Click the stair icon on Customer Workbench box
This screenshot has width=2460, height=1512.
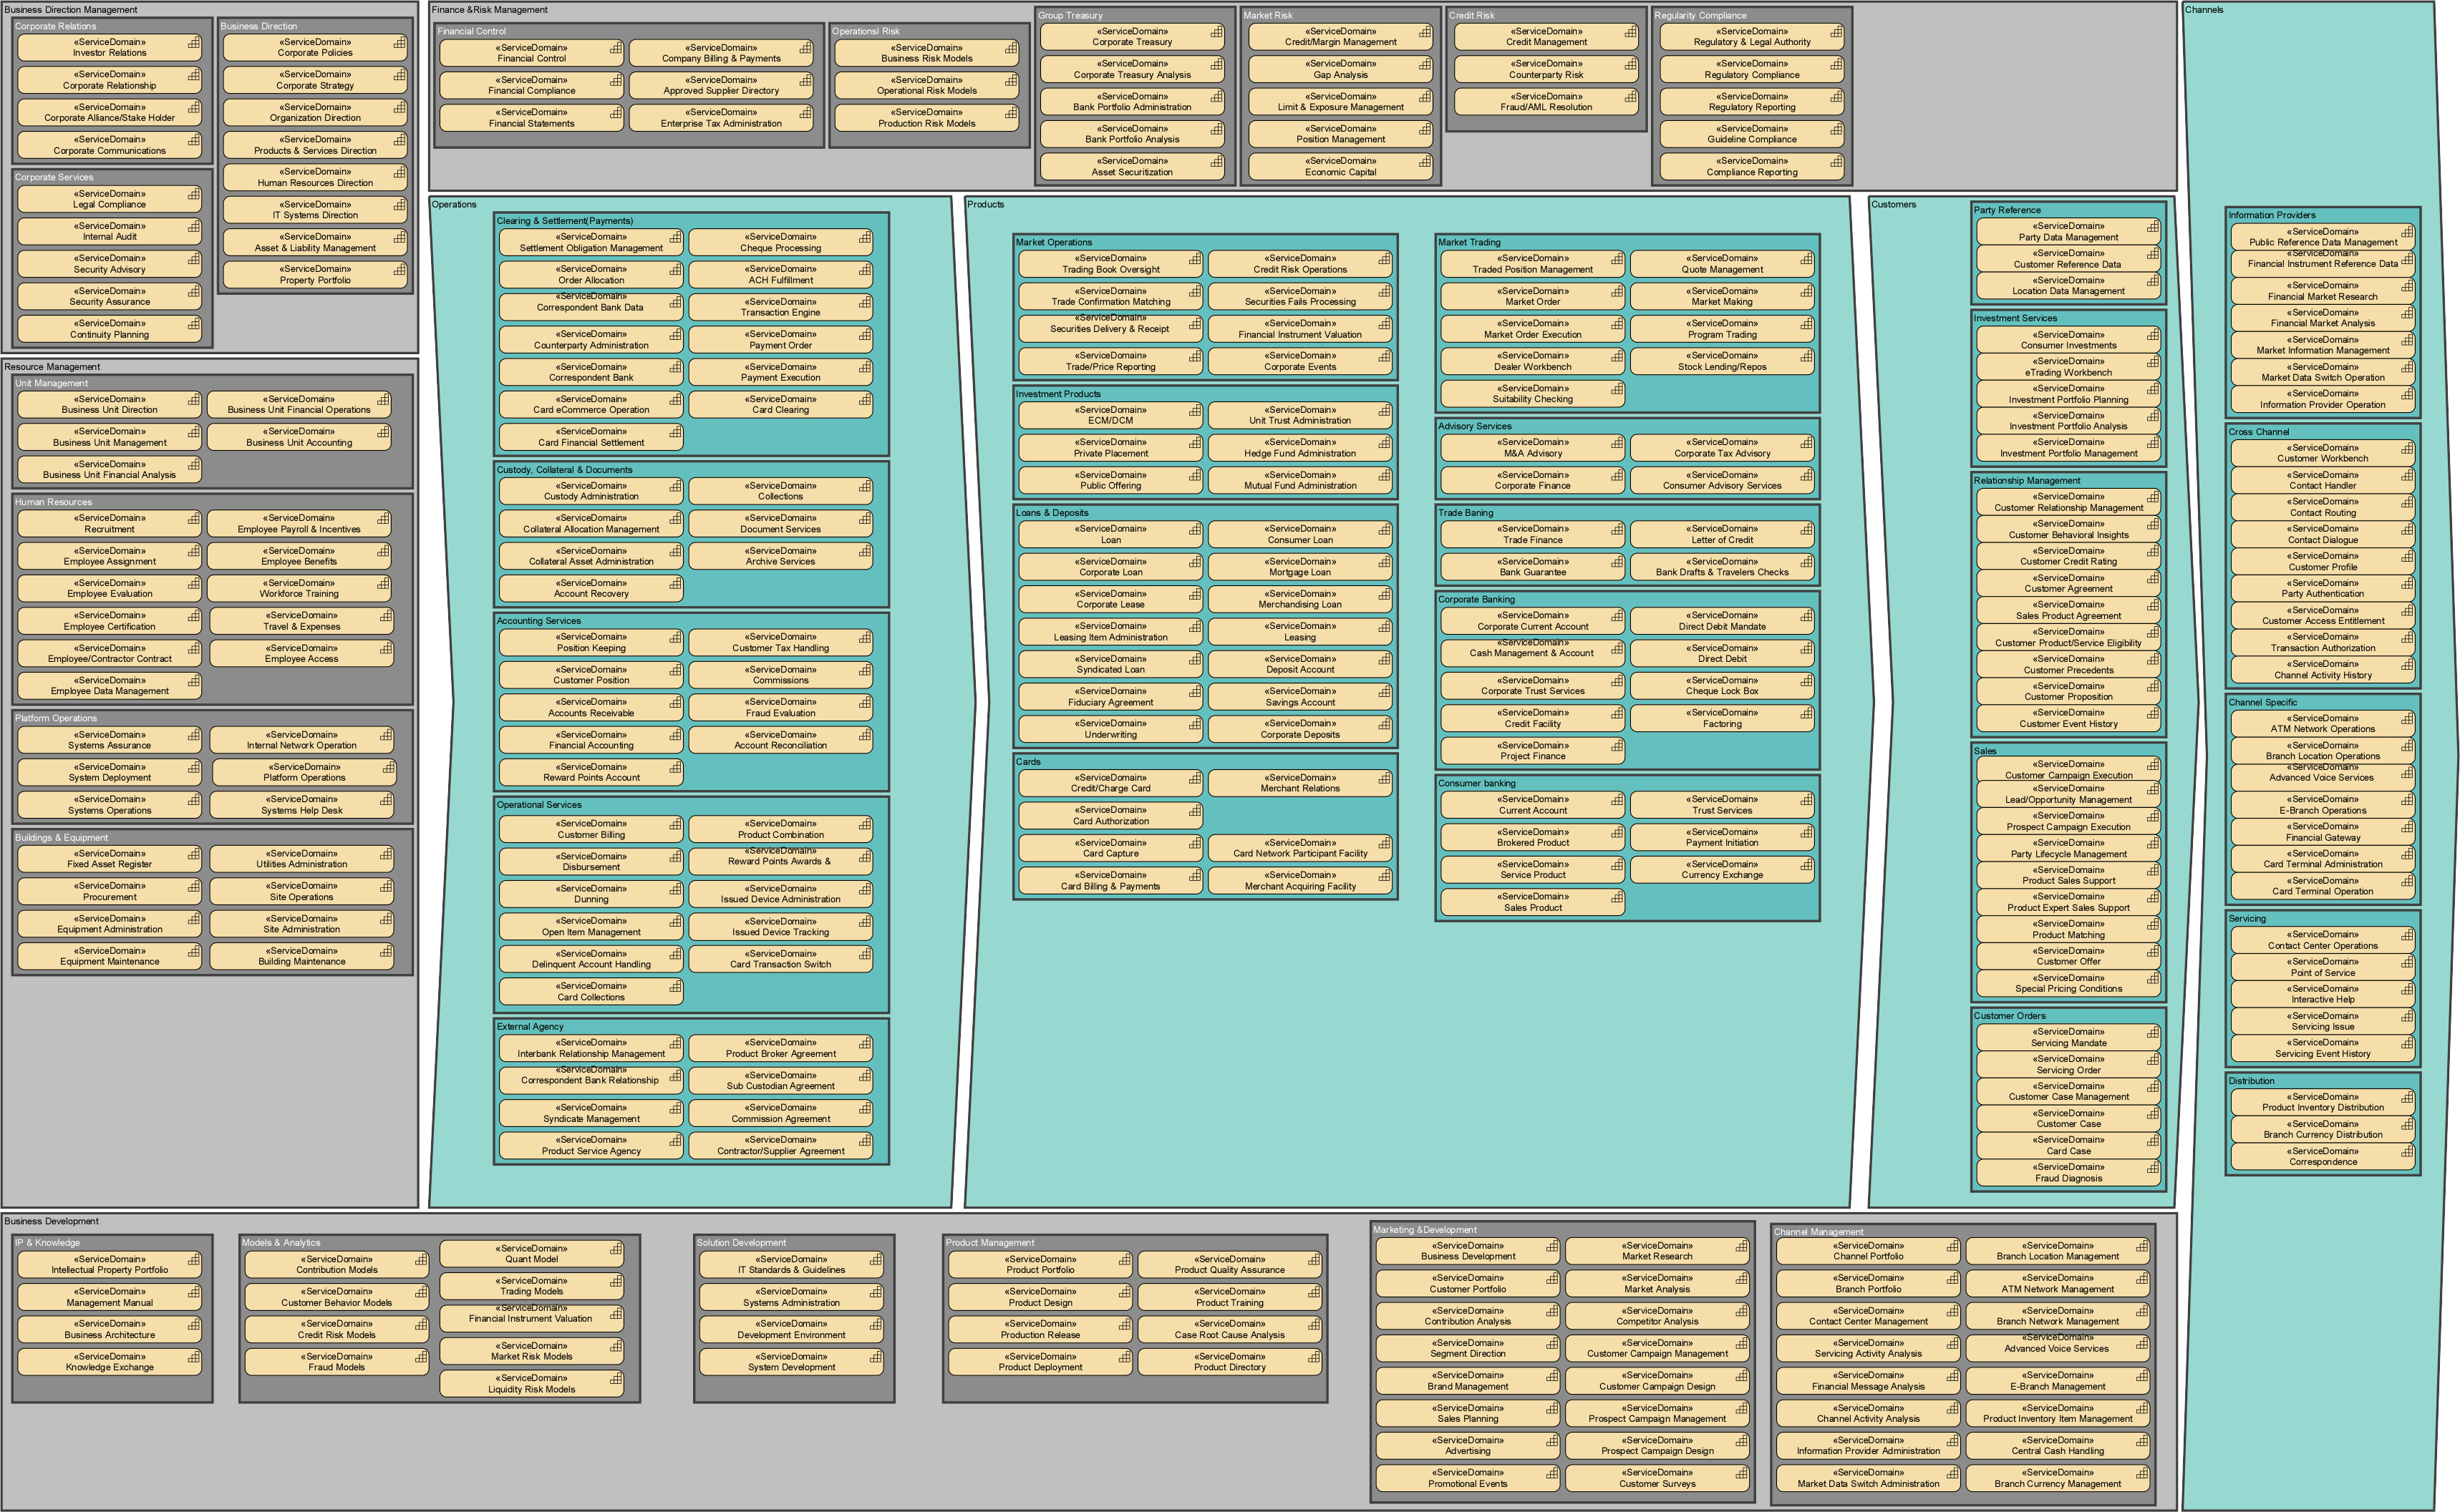(2407, 449)
